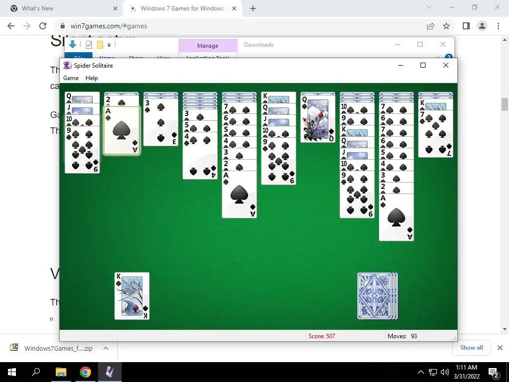Select the Ace of spades in fifth column

click(x=239, y=194)
